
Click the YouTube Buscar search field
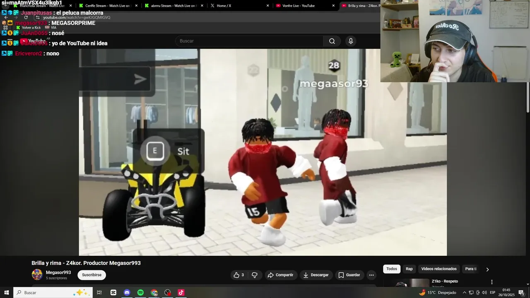pos(249,41)
